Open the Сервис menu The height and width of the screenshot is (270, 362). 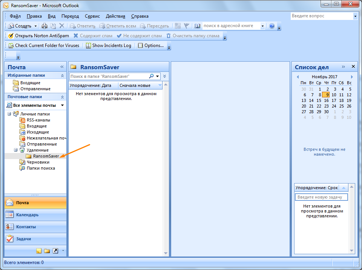coord(92,16)
